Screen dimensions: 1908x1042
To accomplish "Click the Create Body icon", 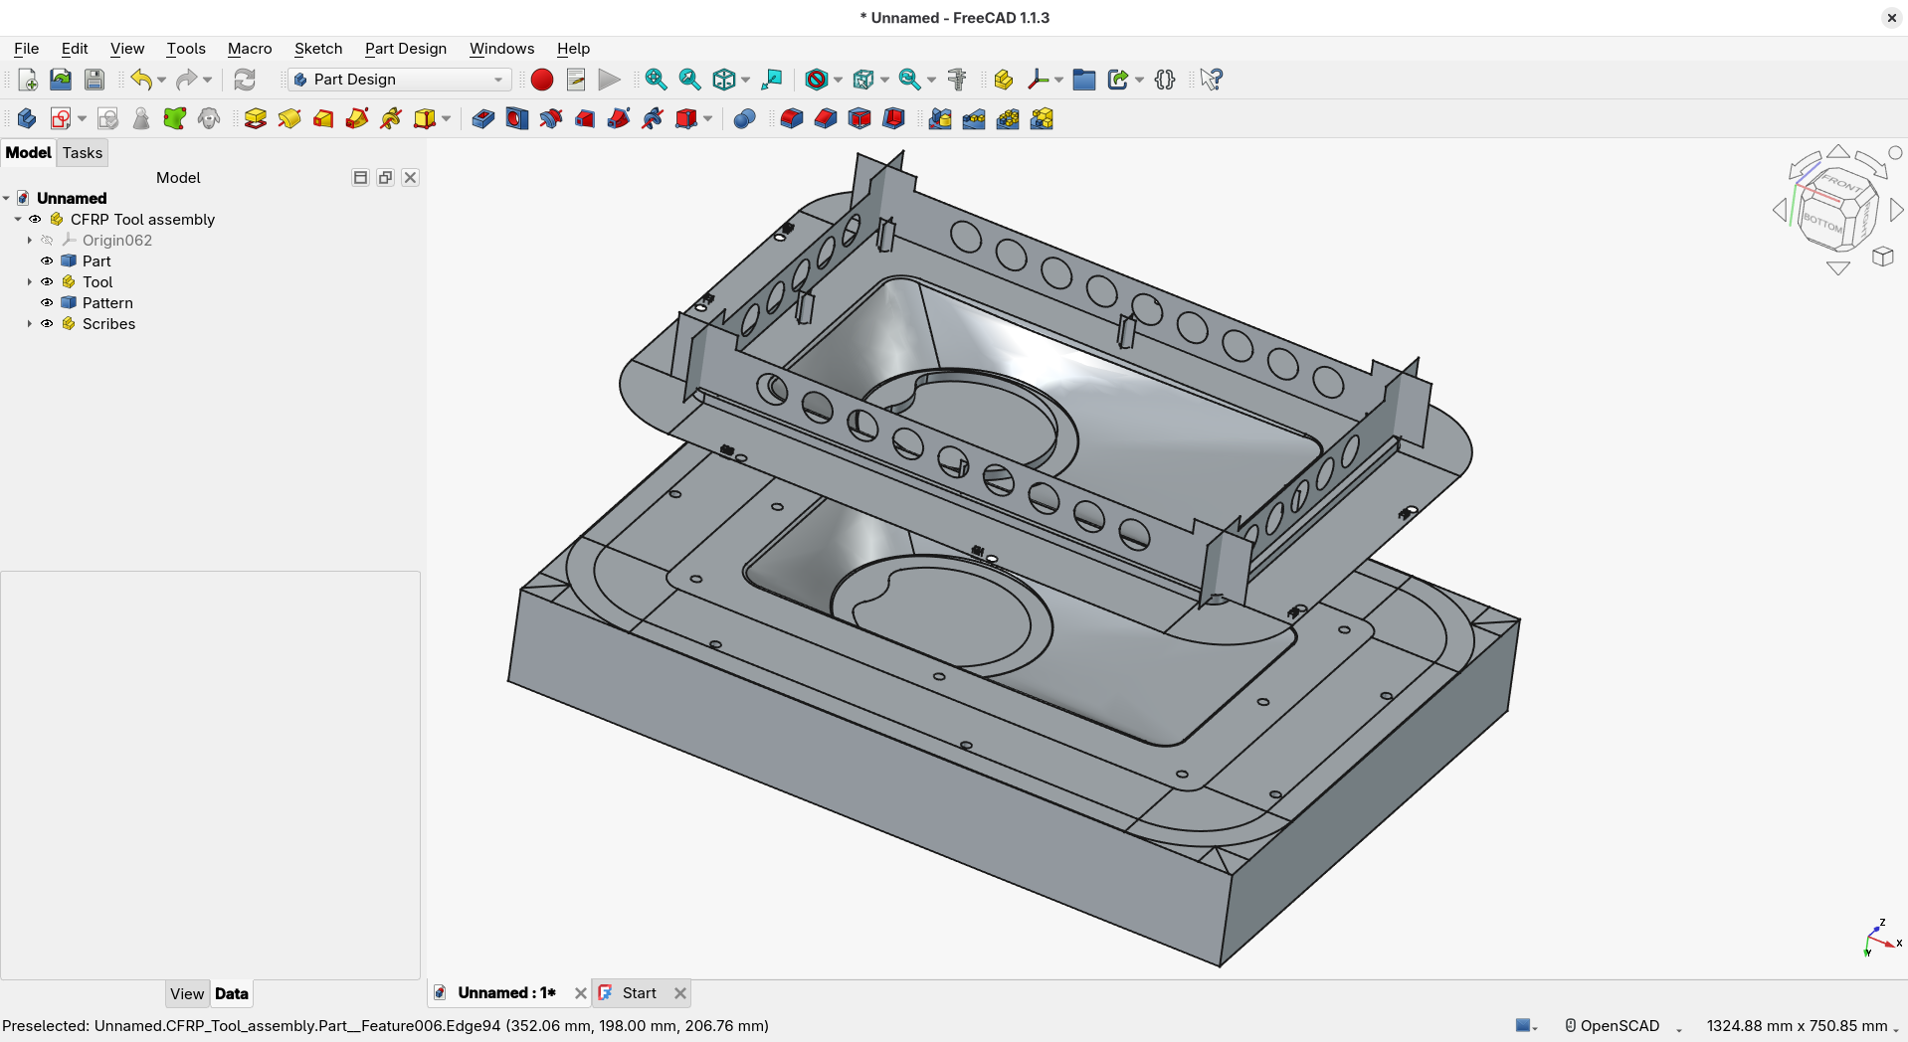I will coord(27,119).
